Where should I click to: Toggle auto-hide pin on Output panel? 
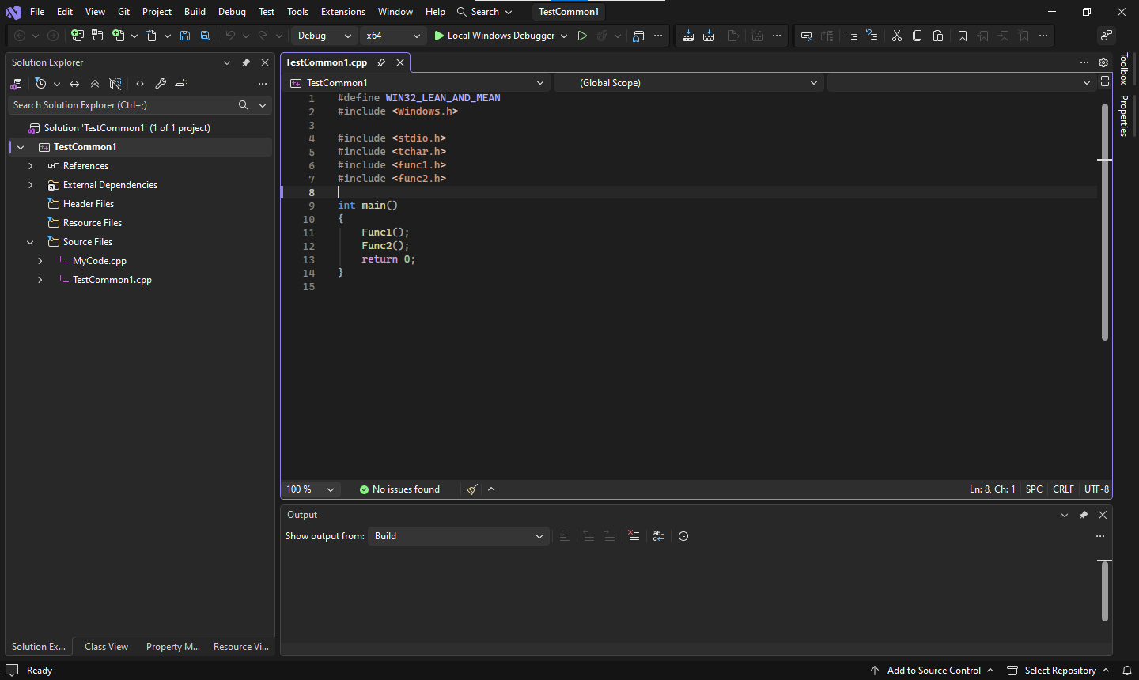(1084, 515)
